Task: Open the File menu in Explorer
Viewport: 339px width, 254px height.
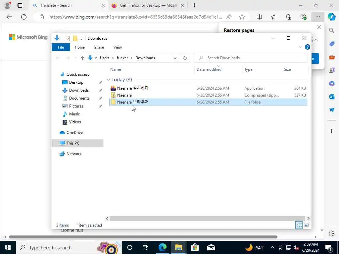Action: [61, 47]
